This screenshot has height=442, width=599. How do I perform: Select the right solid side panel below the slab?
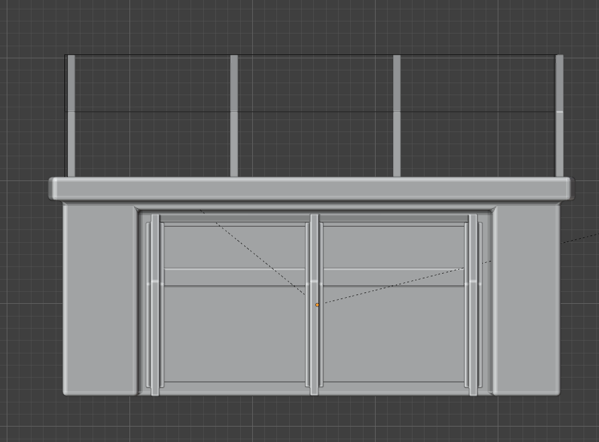(527, 300)
